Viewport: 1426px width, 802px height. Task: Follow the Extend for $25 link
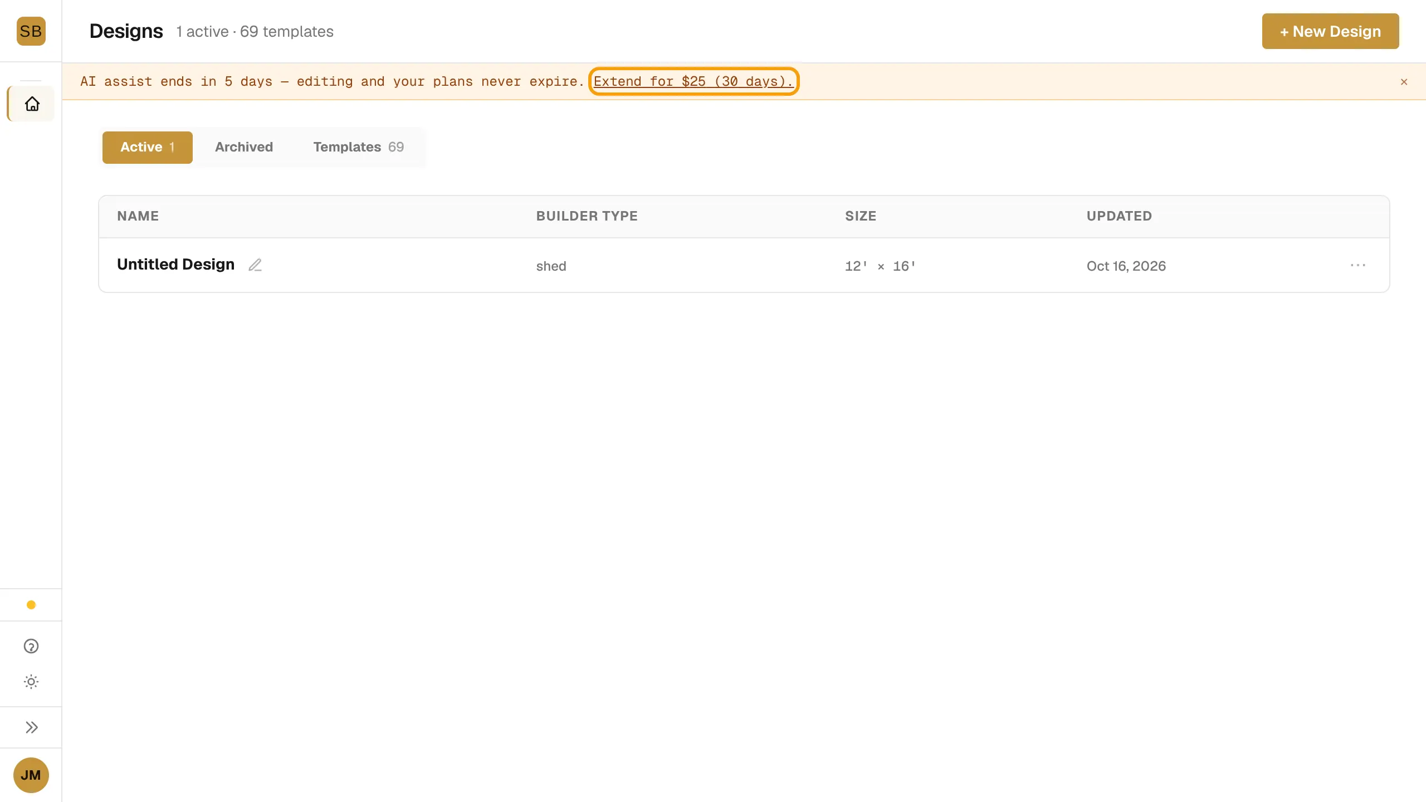[694, 81]
